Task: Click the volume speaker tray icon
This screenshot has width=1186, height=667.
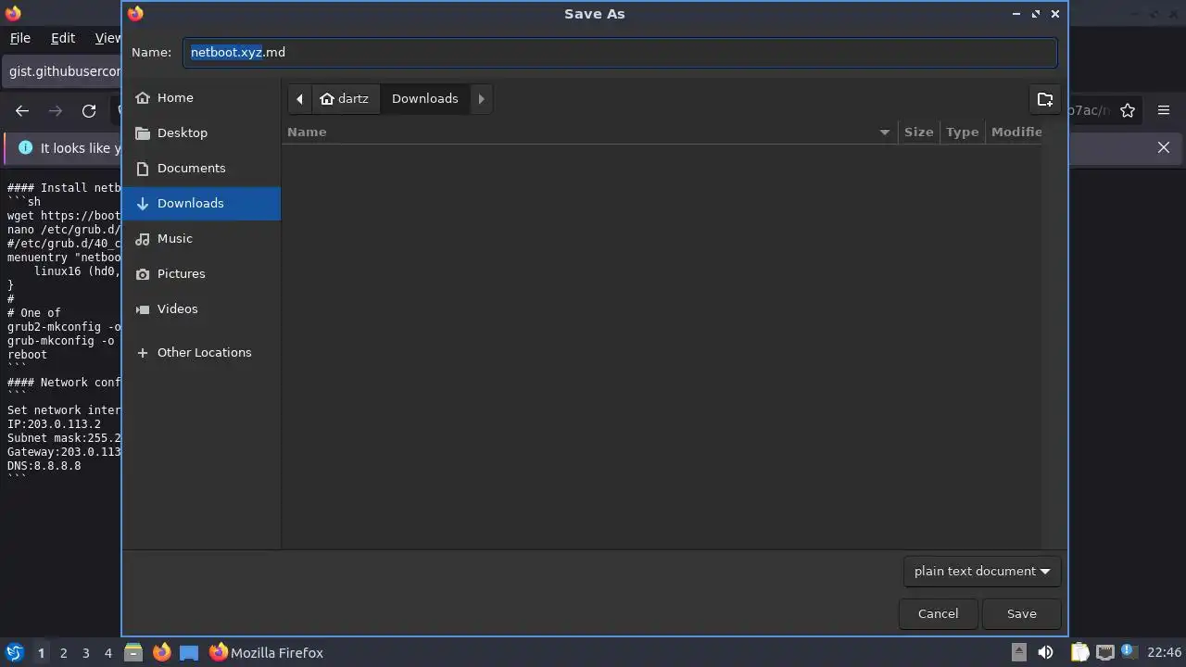Action: (x=1045, y=652)
